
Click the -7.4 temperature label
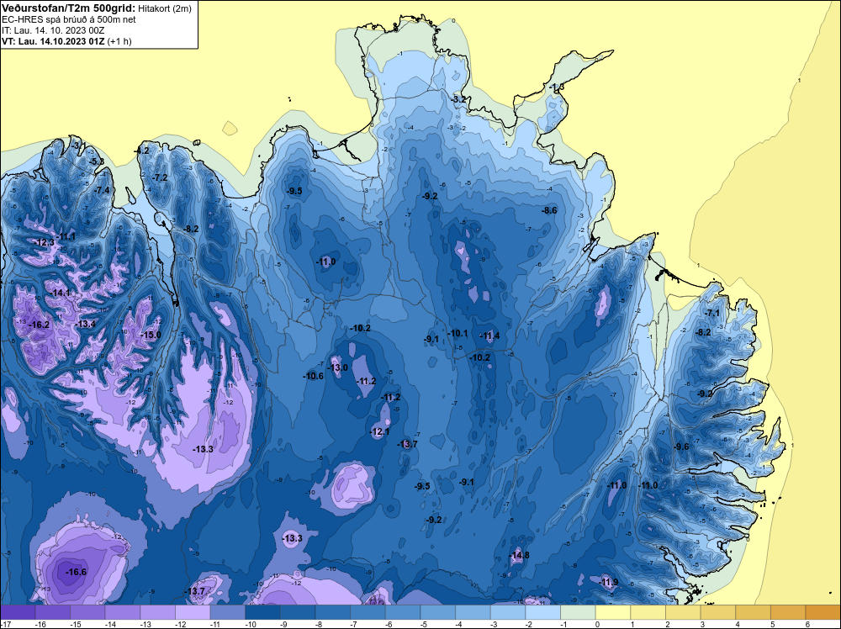click(x=102, y=190)
